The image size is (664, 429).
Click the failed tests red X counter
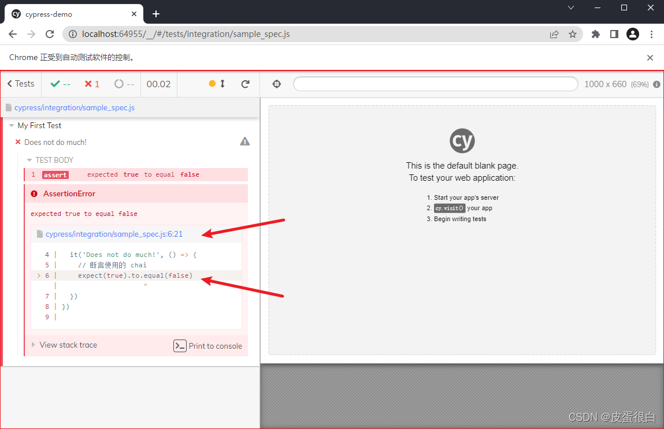[92, 84]
